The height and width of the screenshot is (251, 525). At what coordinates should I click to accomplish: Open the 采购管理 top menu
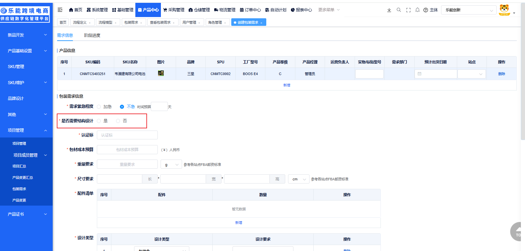pos(174,10)
